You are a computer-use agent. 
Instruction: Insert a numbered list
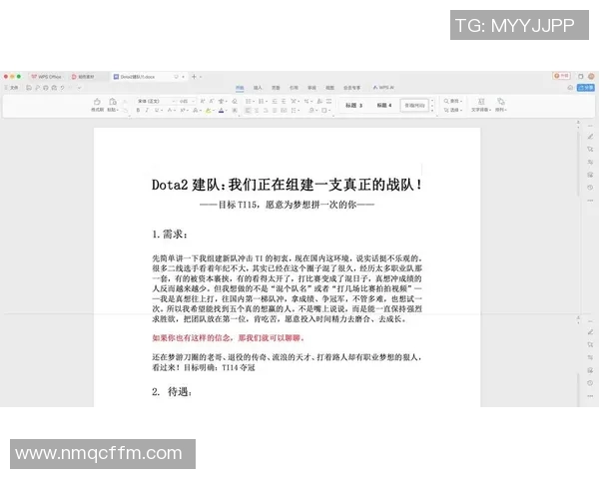261,101
